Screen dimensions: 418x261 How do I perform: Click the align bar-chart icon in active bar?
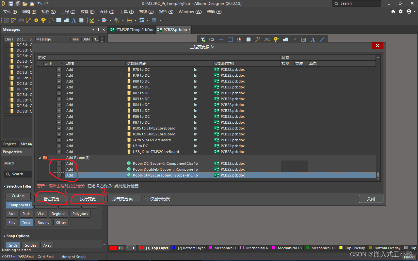click(239, 39)
